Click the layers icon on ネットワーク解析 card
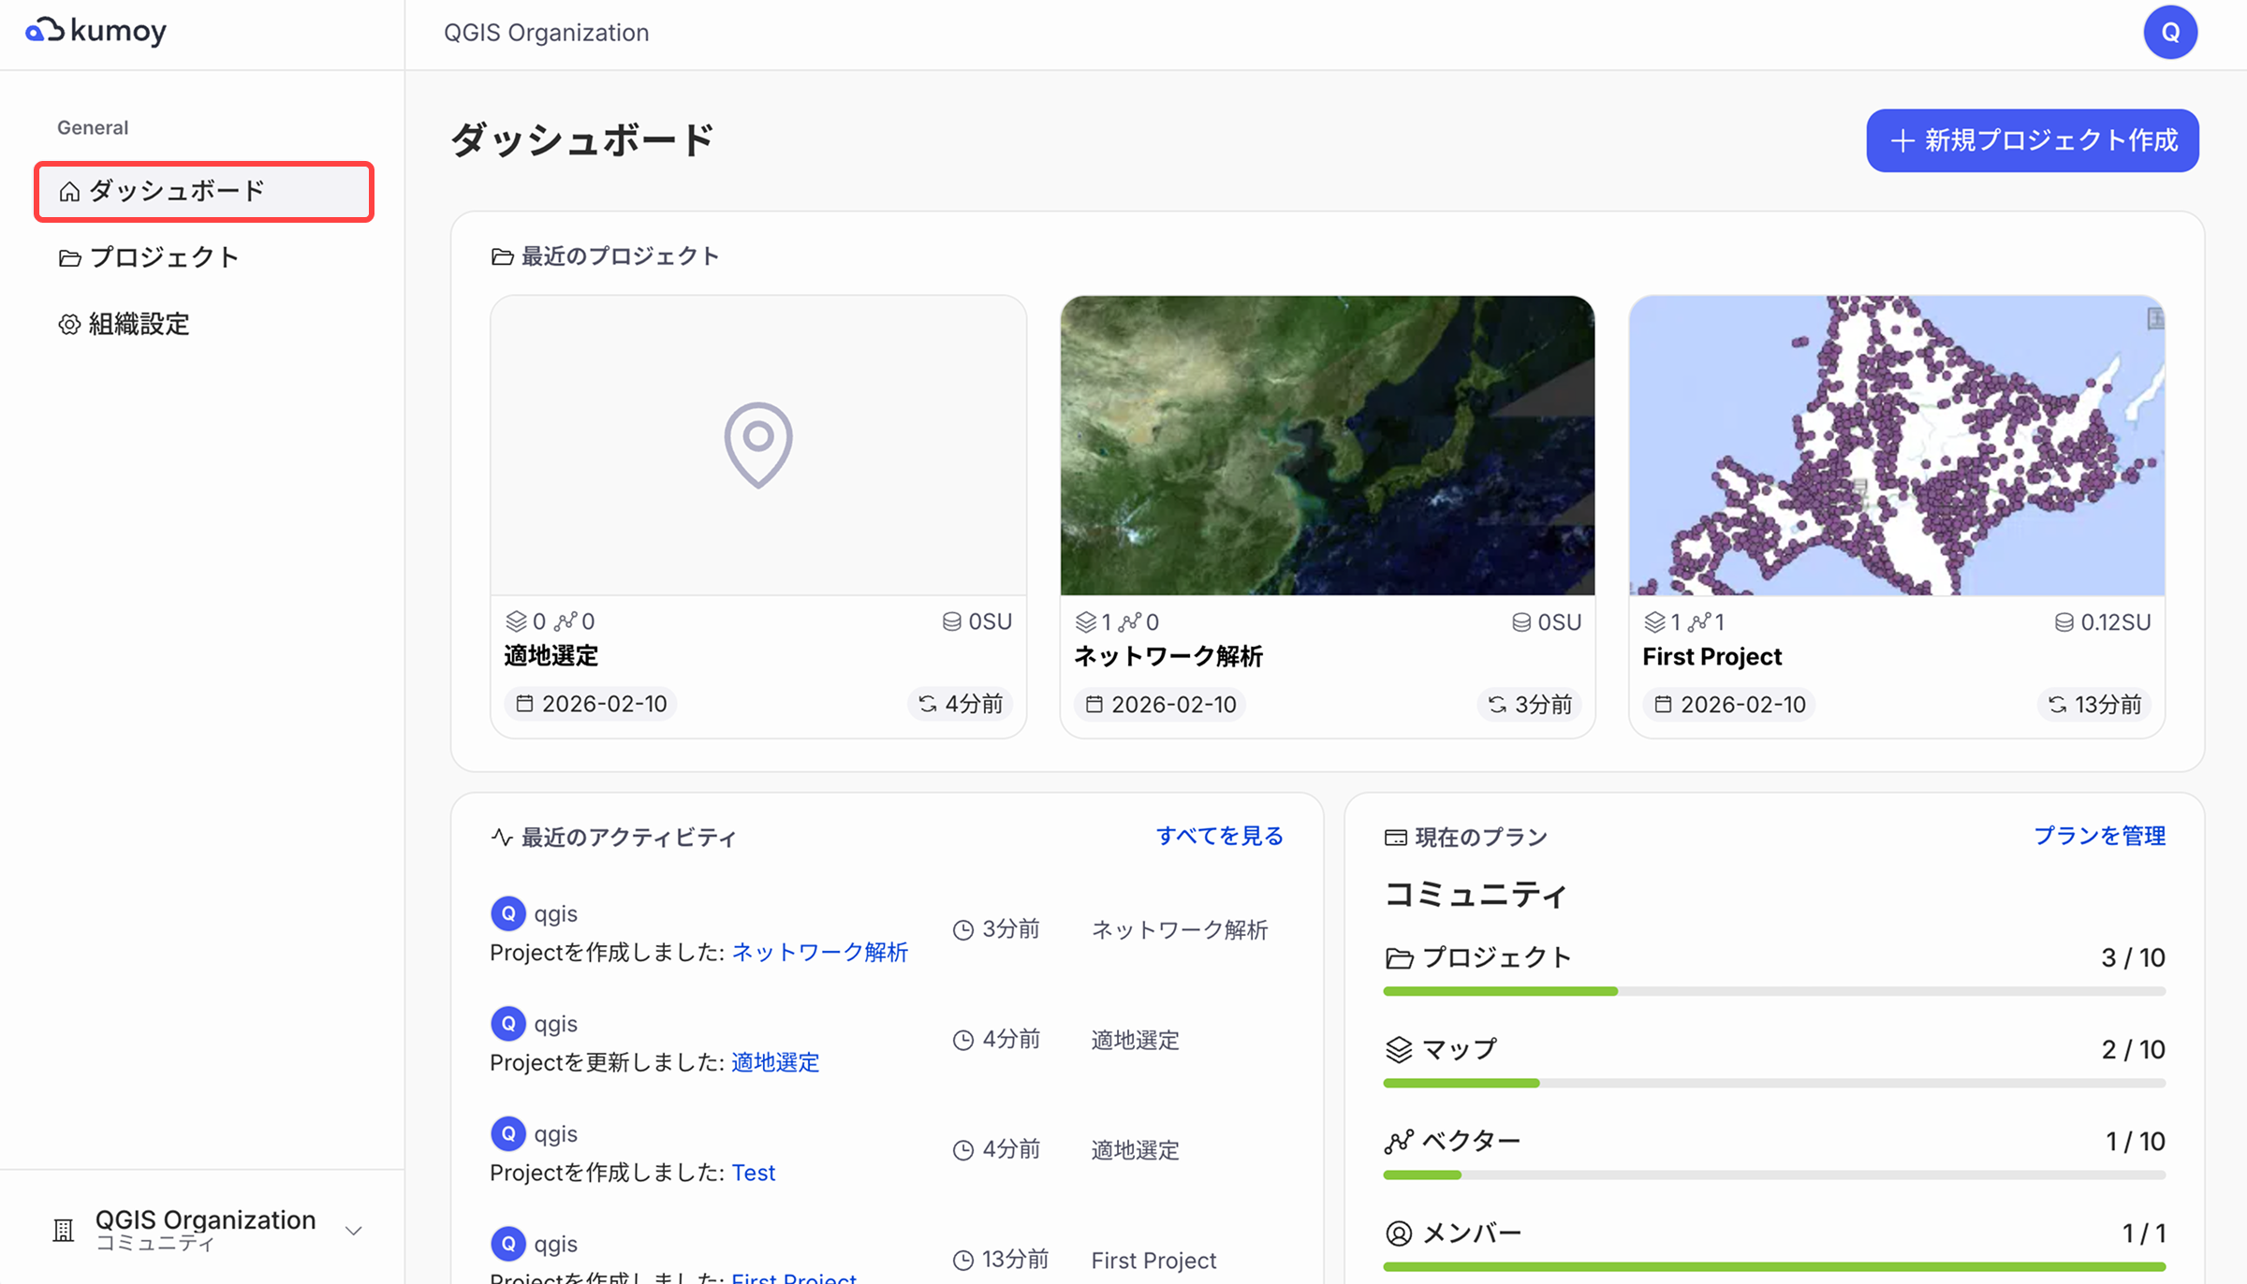2247x1284 pixels. (x=1087, y=620)
